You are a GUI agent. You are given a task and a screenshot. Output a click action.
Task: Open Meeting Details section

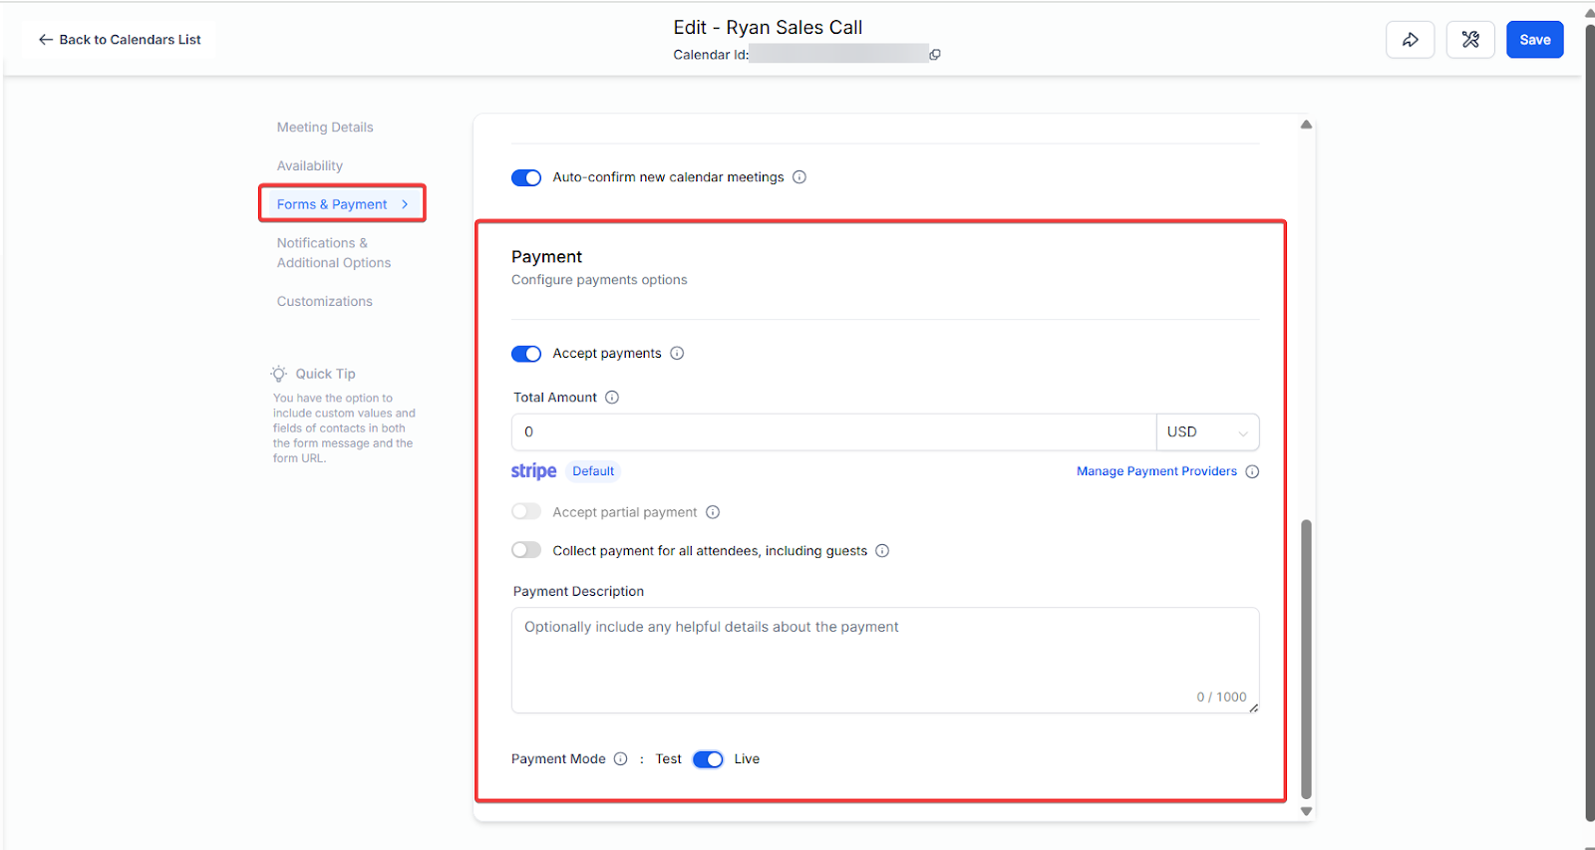click(325, 128)
